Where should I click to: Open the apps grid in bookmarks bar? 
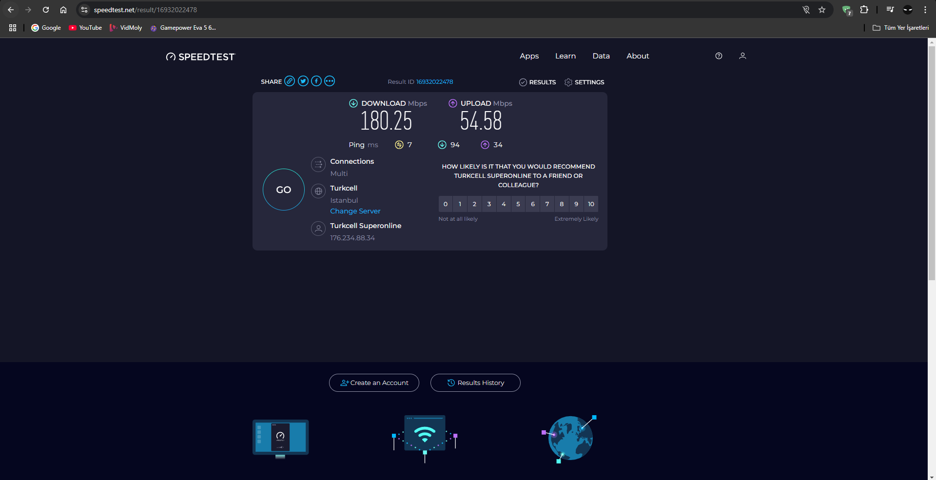pos(13,28)
